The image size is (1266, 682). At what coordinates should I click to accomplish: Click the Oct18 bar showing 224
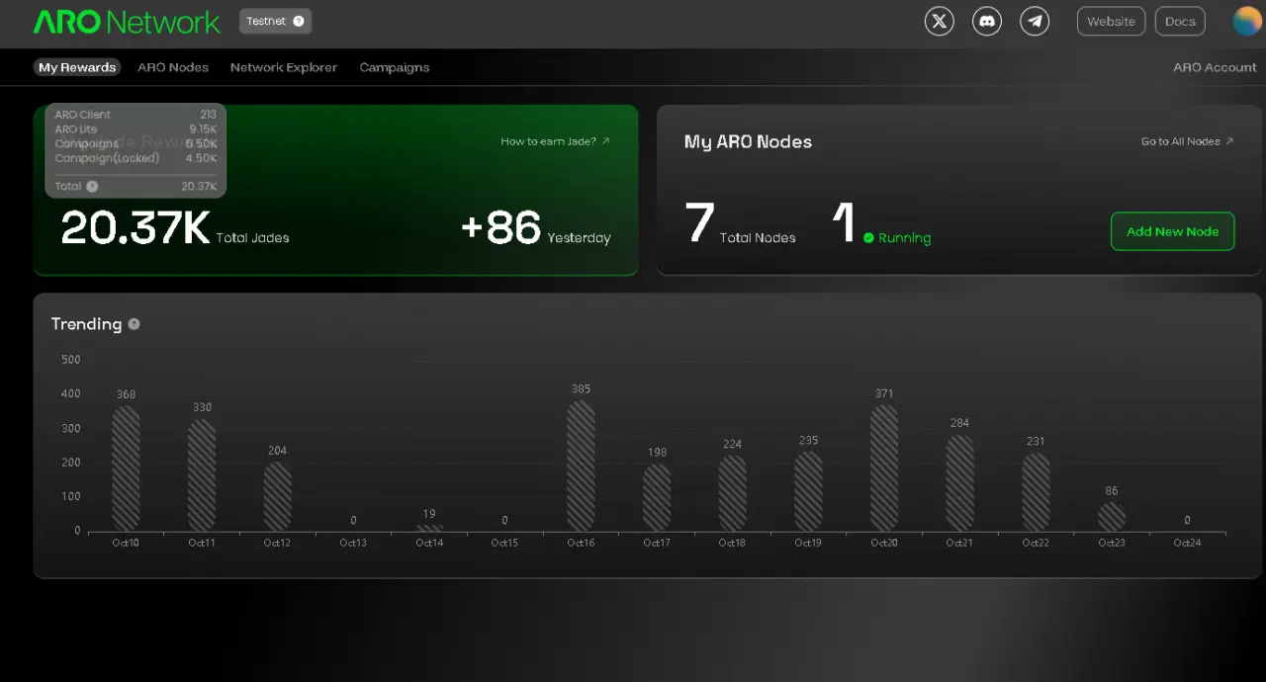point(732,492)
